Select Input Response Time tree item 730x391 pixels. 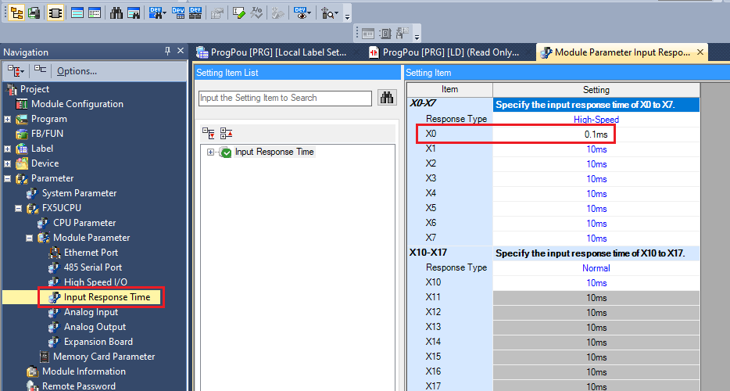click(107, 297)
